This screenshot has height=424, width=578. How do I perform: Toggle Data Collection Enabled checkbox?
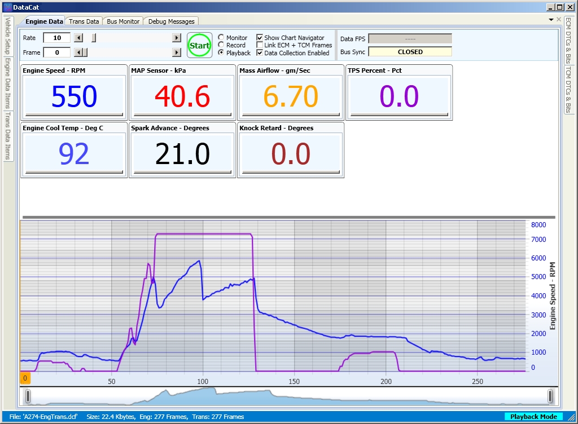tap(260, 52)
